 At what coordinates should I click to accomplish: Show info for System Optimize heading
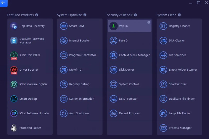pos(85,15)
